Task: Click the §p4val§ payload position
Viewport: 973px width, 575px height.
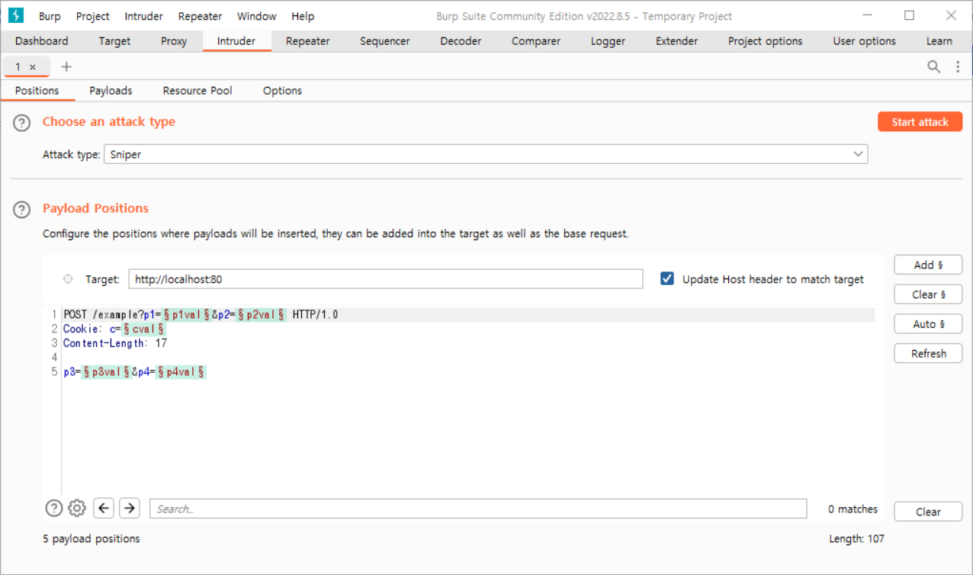Action: [x=181, y=372]
